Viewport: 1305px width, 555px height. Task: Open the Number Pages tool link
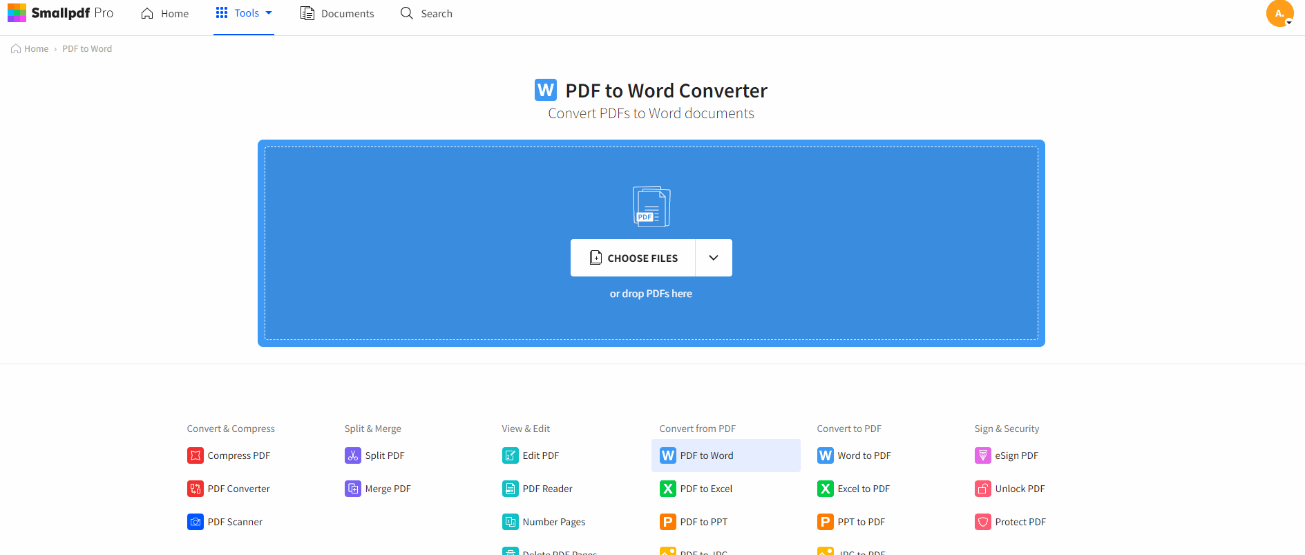click(554, 522)
